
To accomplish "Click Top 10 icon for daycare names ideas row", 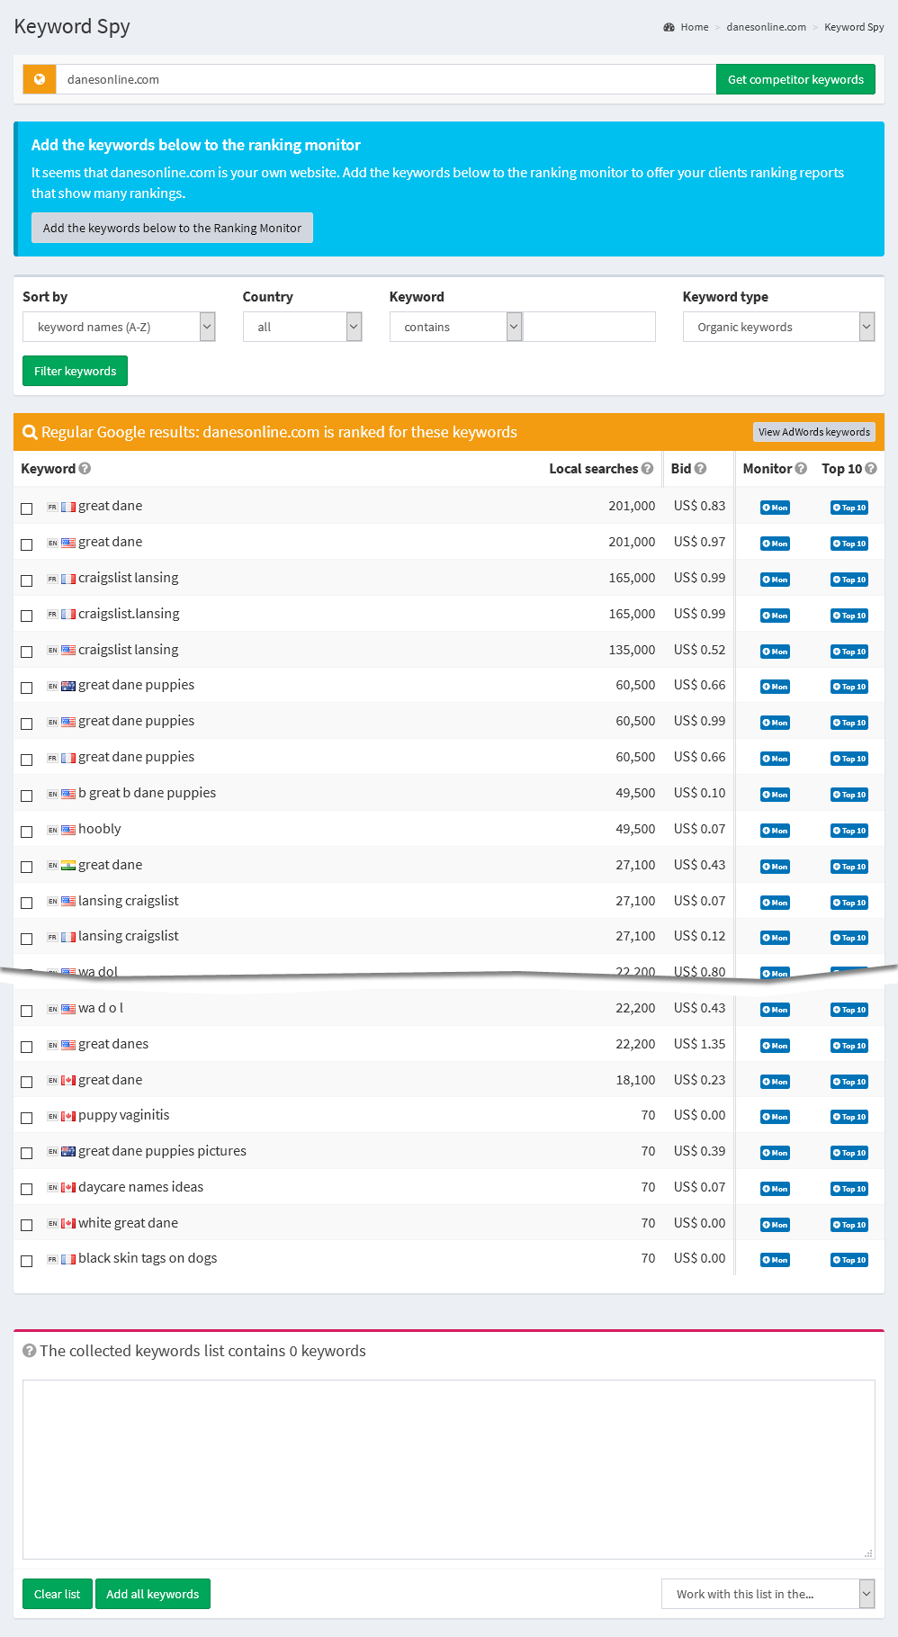I will click(849, 1189).
